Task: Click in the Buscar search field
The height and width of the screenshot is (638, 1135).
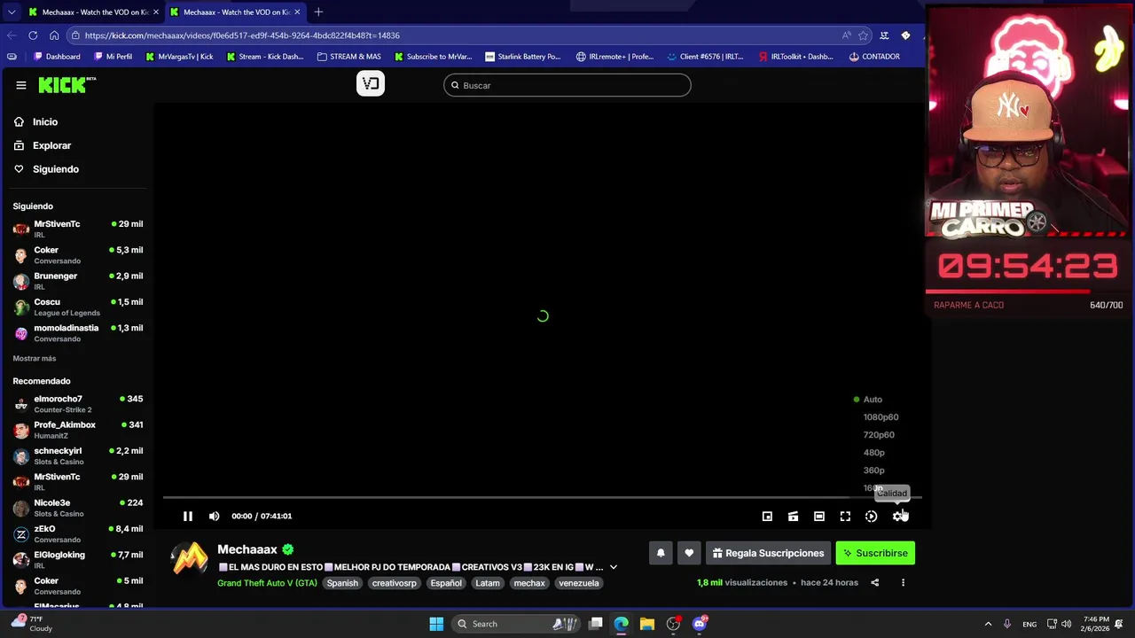Action: [567, 85]
